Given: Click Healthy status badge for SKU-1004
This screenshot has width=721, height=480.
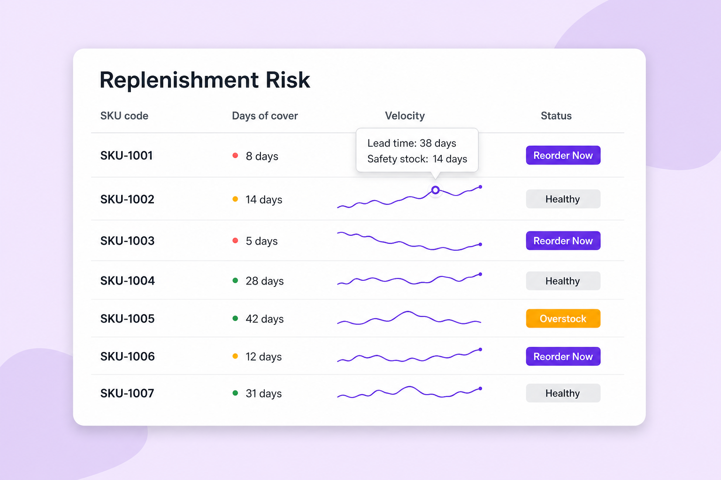Looking at the screenshot, I should pyautogui.click(x=563, y=281).
